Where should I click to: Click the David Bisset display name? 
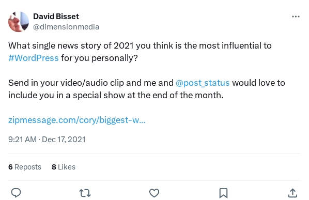click(x=56, y=17)
